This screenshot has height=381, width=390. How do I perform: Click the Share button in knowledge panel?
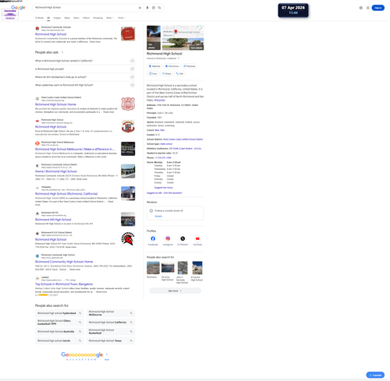(166, 73)
